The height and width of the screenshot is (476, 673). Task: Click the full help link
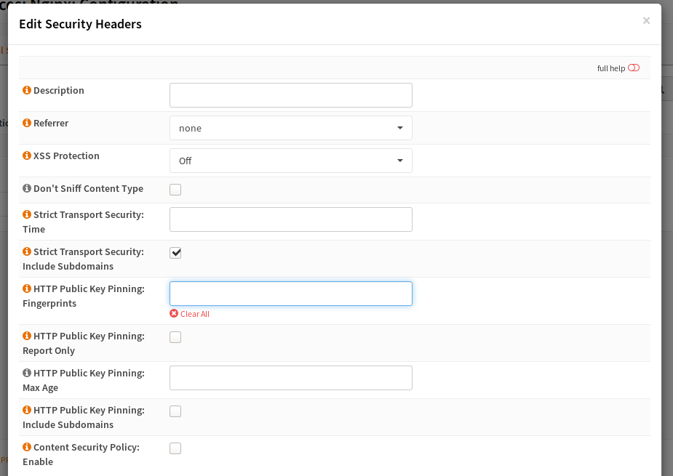click(613, 68)
